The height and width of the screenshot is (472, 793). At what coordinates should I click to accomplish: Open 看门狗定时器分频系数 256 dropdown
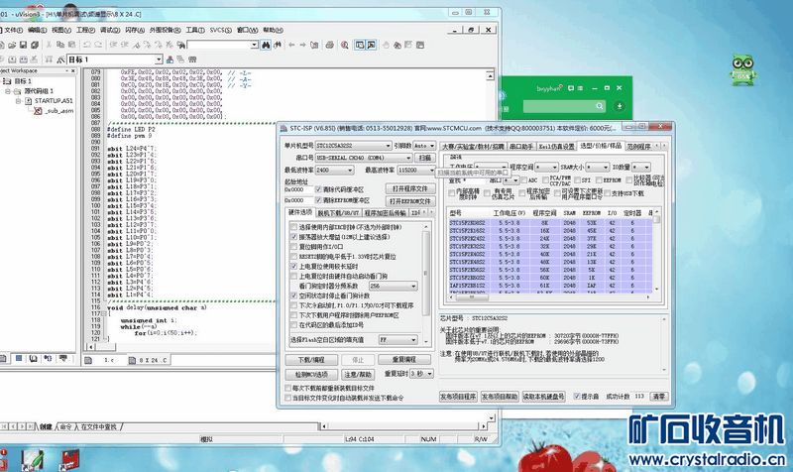click(393, 287)
